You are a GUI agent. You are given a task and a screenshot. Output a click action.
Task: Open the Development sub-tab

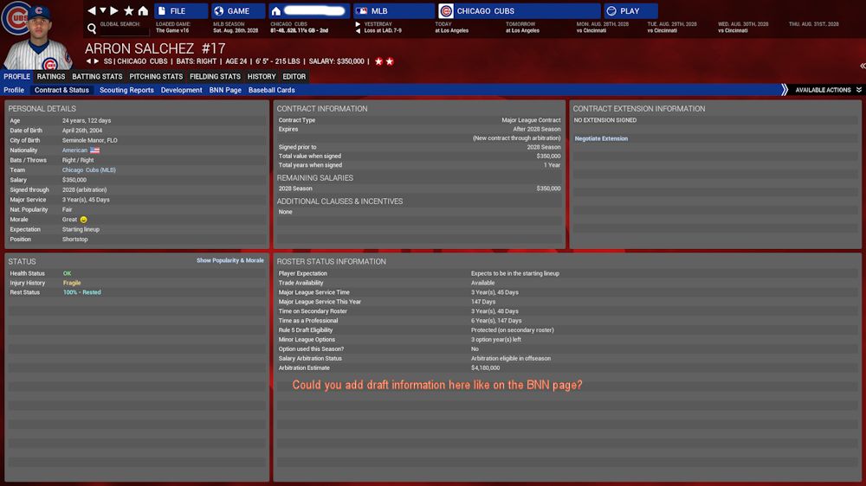coord(181,90)
